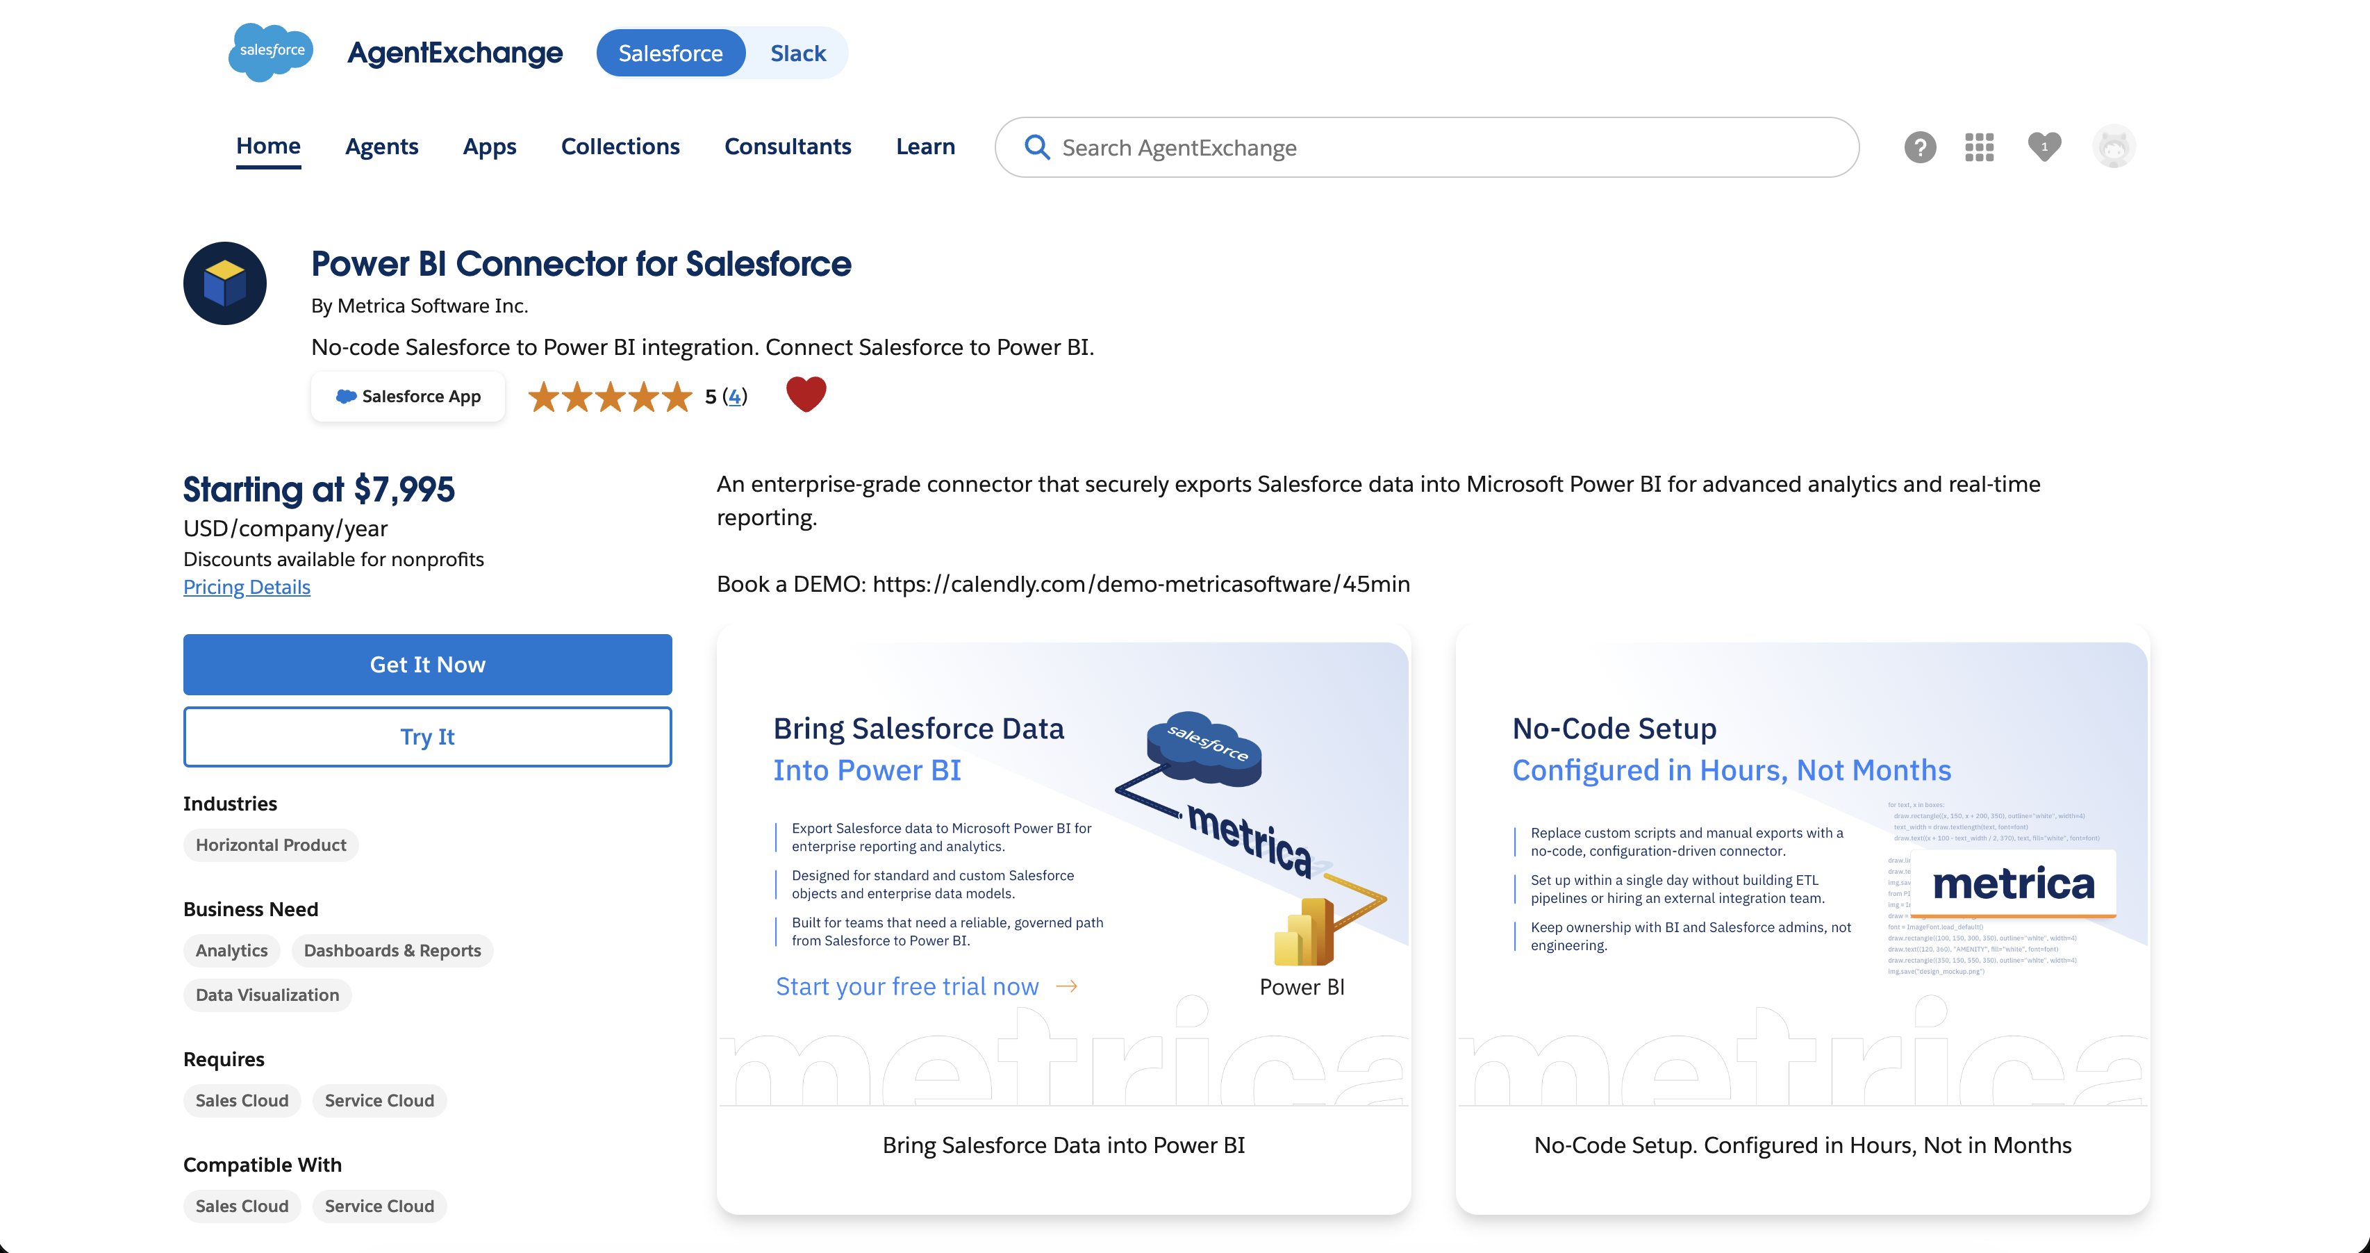Open the Bring Salesforce Data into Power BI slide
Viewport: 2370px width, 1253px height.
pos(1063,874)
